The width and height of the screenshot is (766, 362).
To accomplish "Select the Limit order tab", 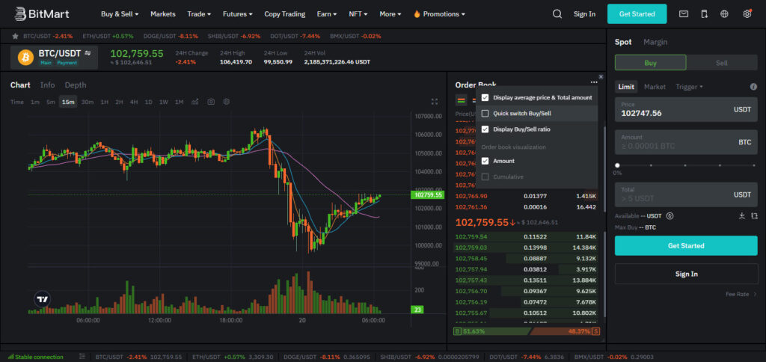I will point(626,87).
